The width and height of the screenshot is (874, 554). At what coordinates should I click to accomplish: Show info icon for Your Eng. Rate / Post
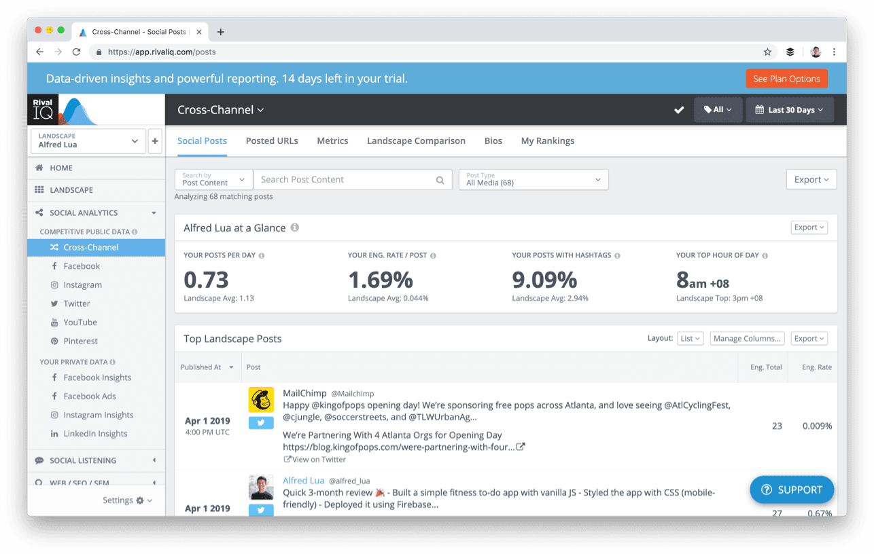[x=433, y=256]
